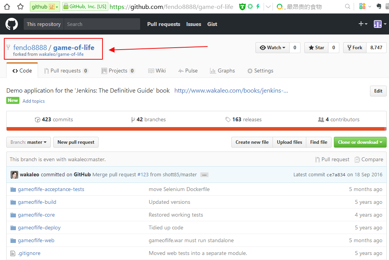Click the lightning bolt speed icon
Viewport: 389px width, 260px height.
[258, 7]
